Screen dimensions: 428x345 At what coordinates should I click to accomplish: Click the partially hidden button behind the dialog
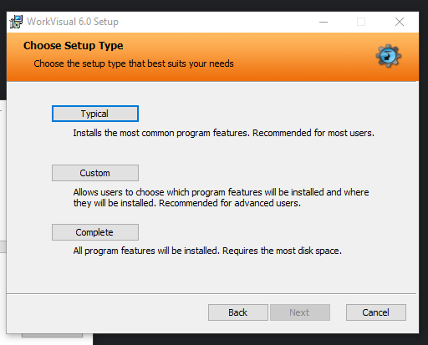click(52, 335)
